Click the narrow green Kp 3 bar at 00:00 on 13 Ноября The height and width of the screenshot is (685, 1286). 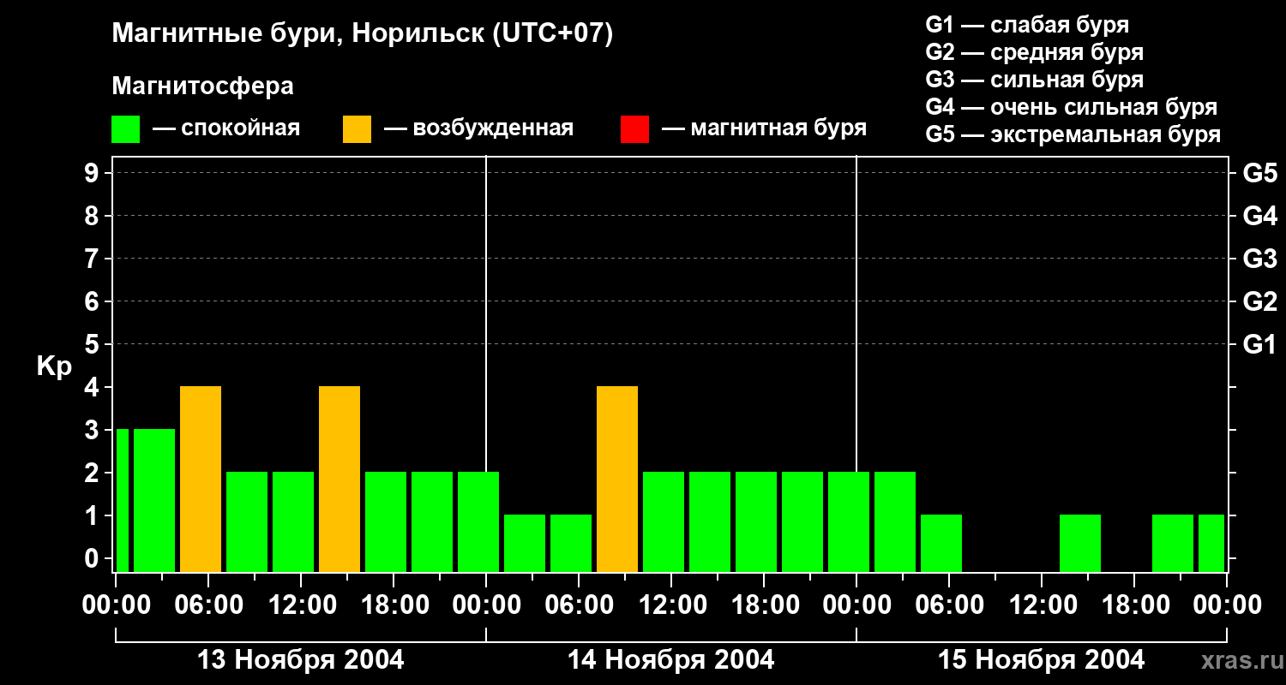click(x=122, y=500)
